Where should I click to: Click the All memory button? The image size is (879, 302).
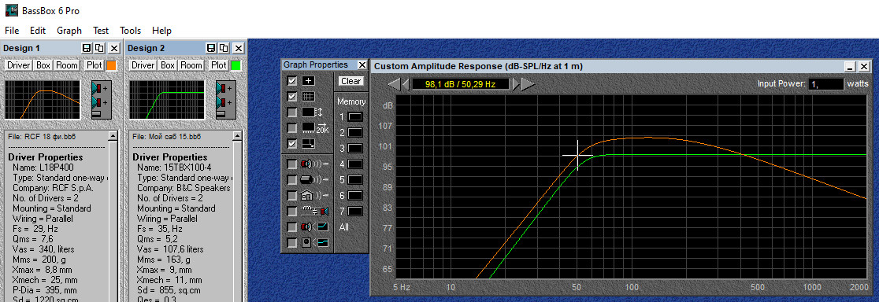tap(343, 227)
